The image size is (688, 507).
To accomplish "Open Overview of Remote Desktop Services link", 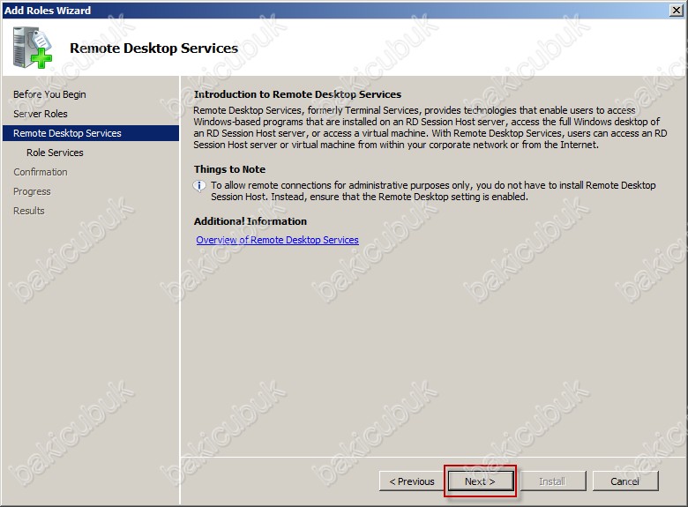I will [277, 240].
